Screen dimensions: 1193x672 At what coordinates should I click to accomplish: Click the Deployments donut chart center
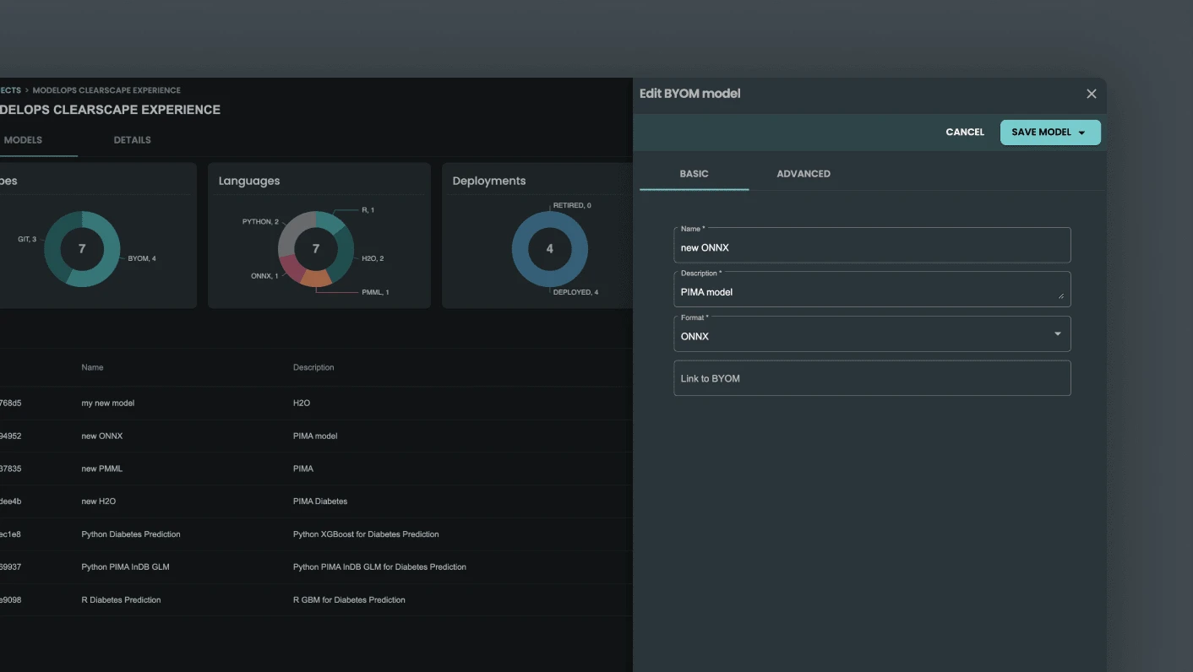pos(550,249)
